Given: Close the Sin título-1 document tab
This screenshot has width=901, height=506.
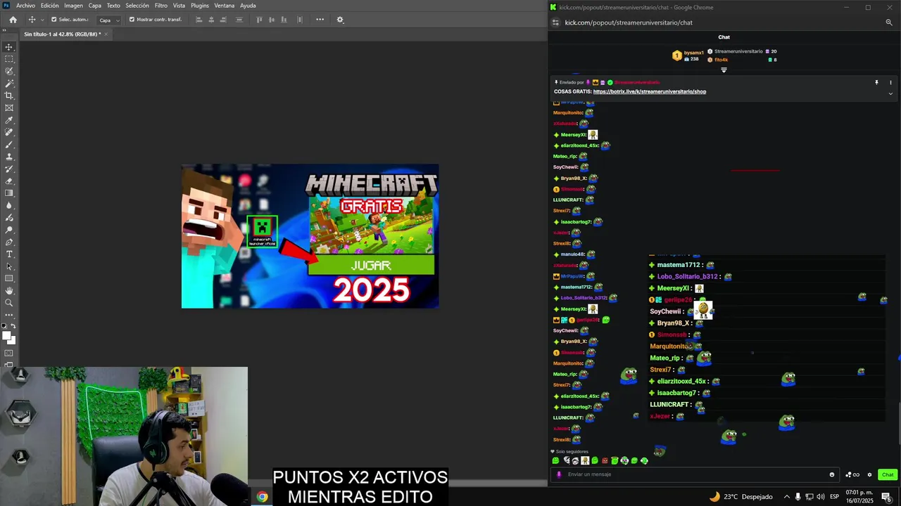Looking at the screenshot, I should click(x=106, y=34).
